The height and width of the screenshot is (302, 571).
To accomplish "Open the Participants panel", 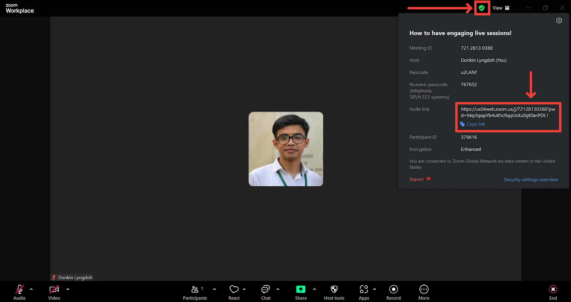I will (195, 292).
